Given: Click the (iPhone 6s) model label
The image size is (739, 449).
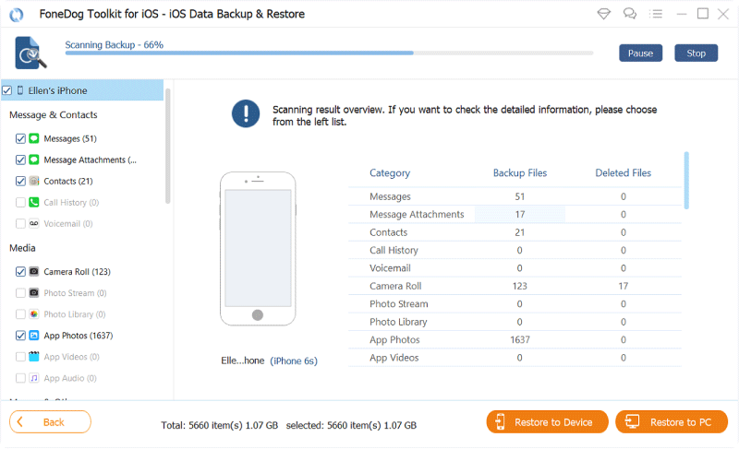Looking at the screenshot, I should pyautogui.click(x=294, y=360).
